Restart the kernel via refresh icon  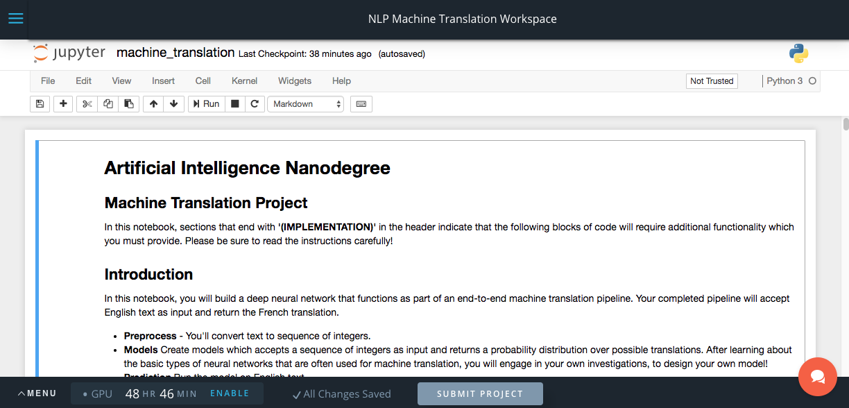coord(255,103)
